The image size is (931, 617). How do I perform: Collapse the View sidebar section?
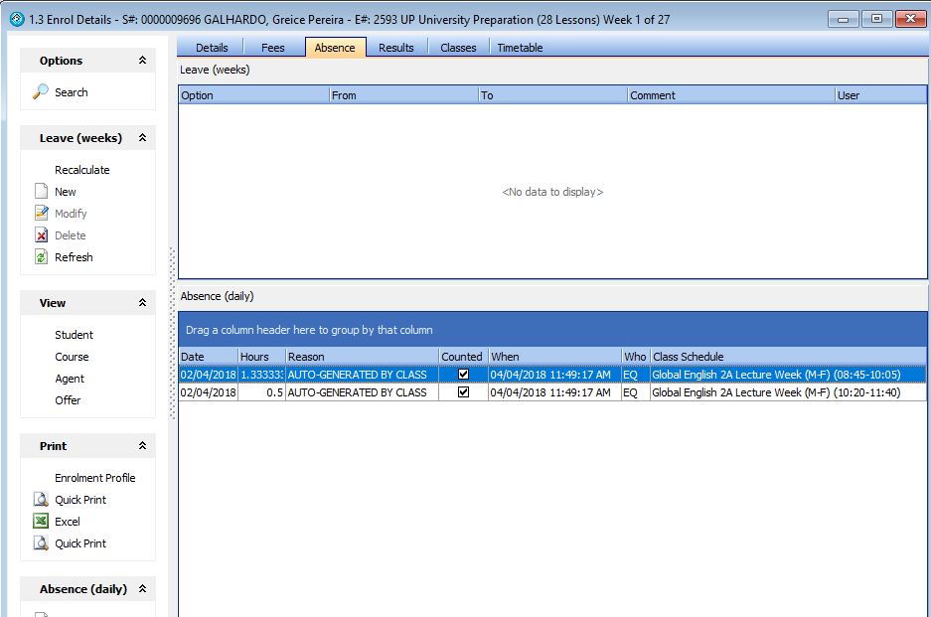tap(142, 303)
